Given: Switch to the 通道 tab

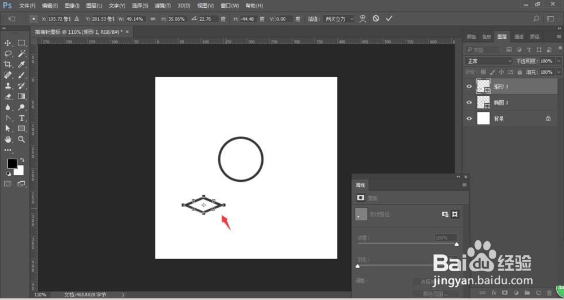Looking at the screenshot, I should (519, 37).
